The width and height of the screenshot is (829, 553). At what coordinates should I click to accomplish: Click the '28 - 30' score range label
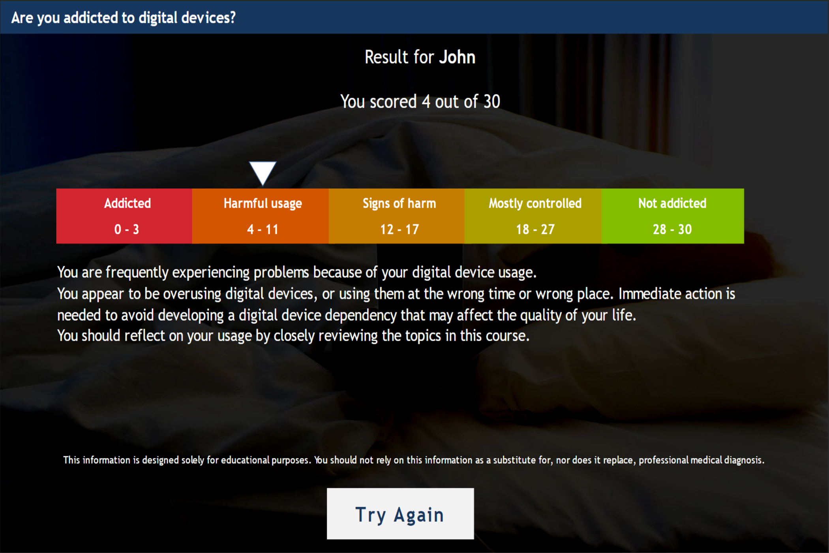tap(672, 229)
